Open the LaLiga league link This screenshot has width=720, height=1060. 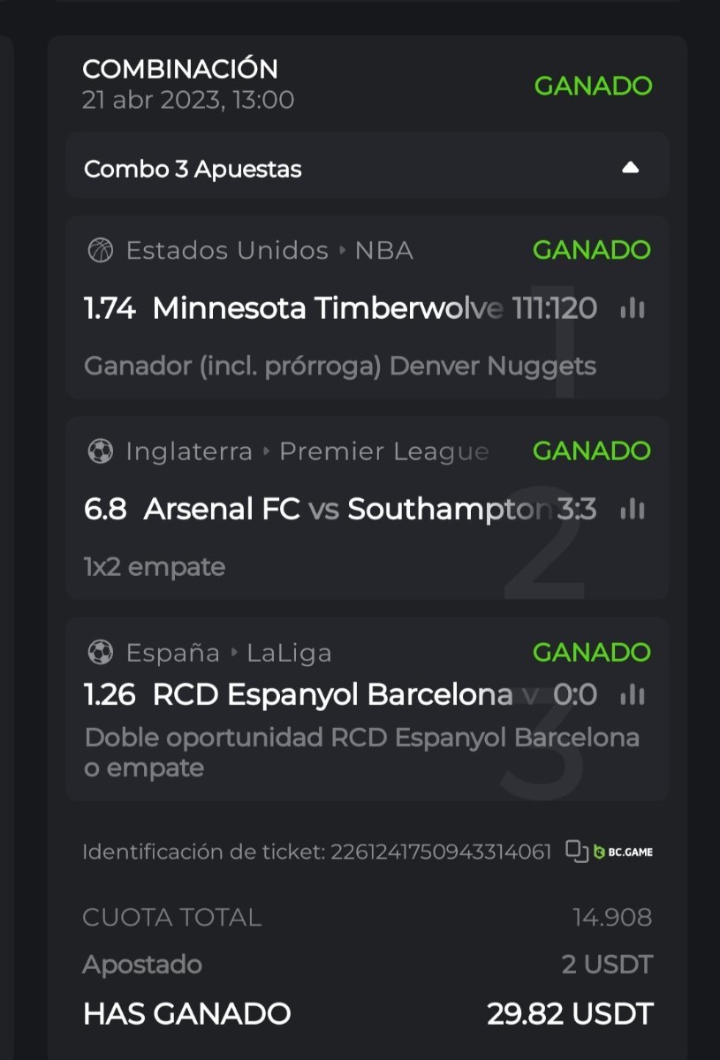pyautogui.click(x=289, y=653)
